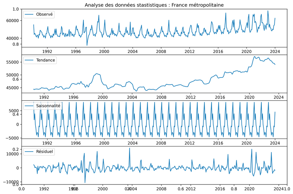Click the 5000 tick in Saisonnalité panel
The width and height of the screenshot is (293, 194).
click(x=14, y=111)
